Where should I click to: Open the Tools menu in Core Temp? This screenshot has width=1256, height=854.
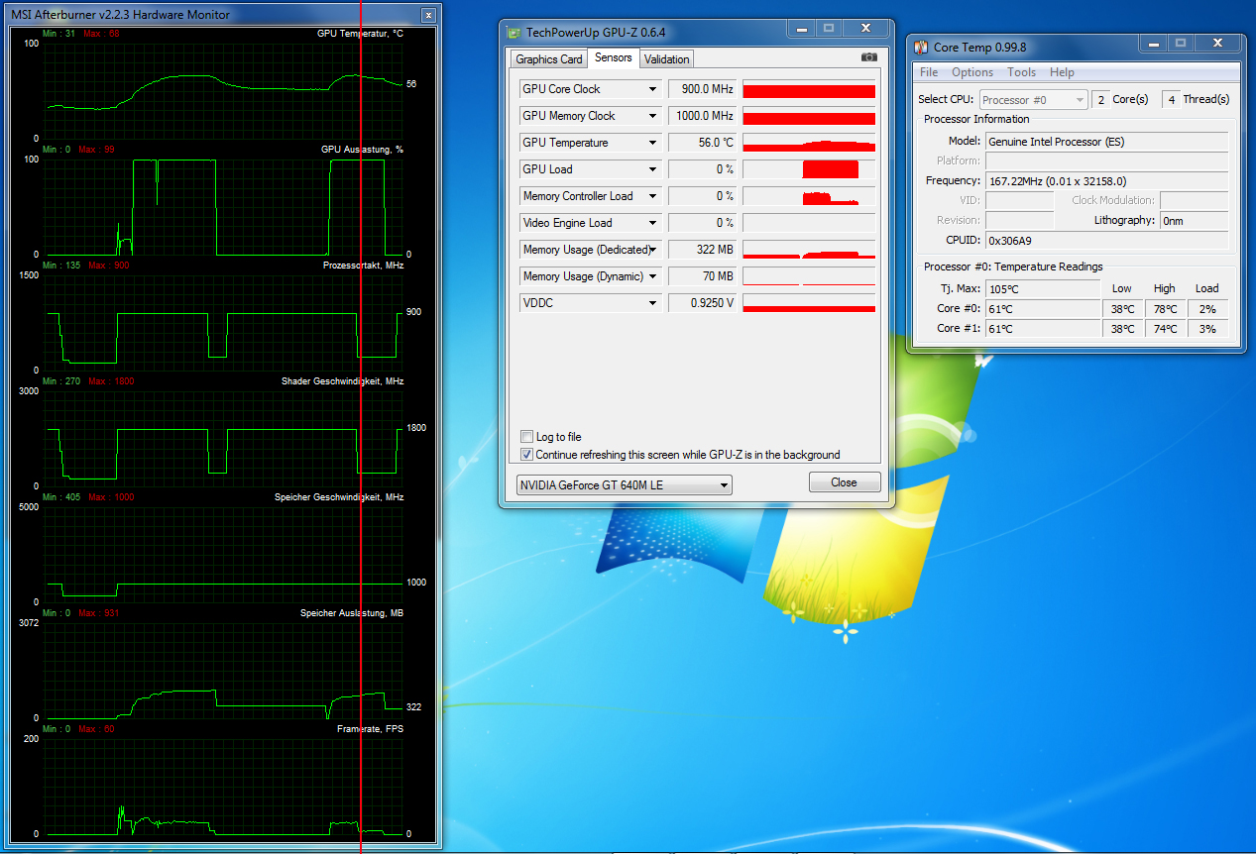[1021, 72]
